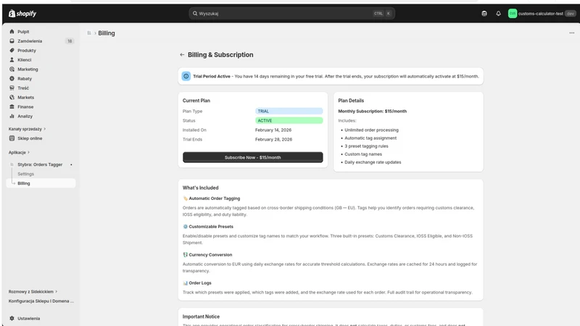This screenshot has width=580, height=326.
Task: Click the TRIAL plan type badge
Action: (x=289, y=112)
